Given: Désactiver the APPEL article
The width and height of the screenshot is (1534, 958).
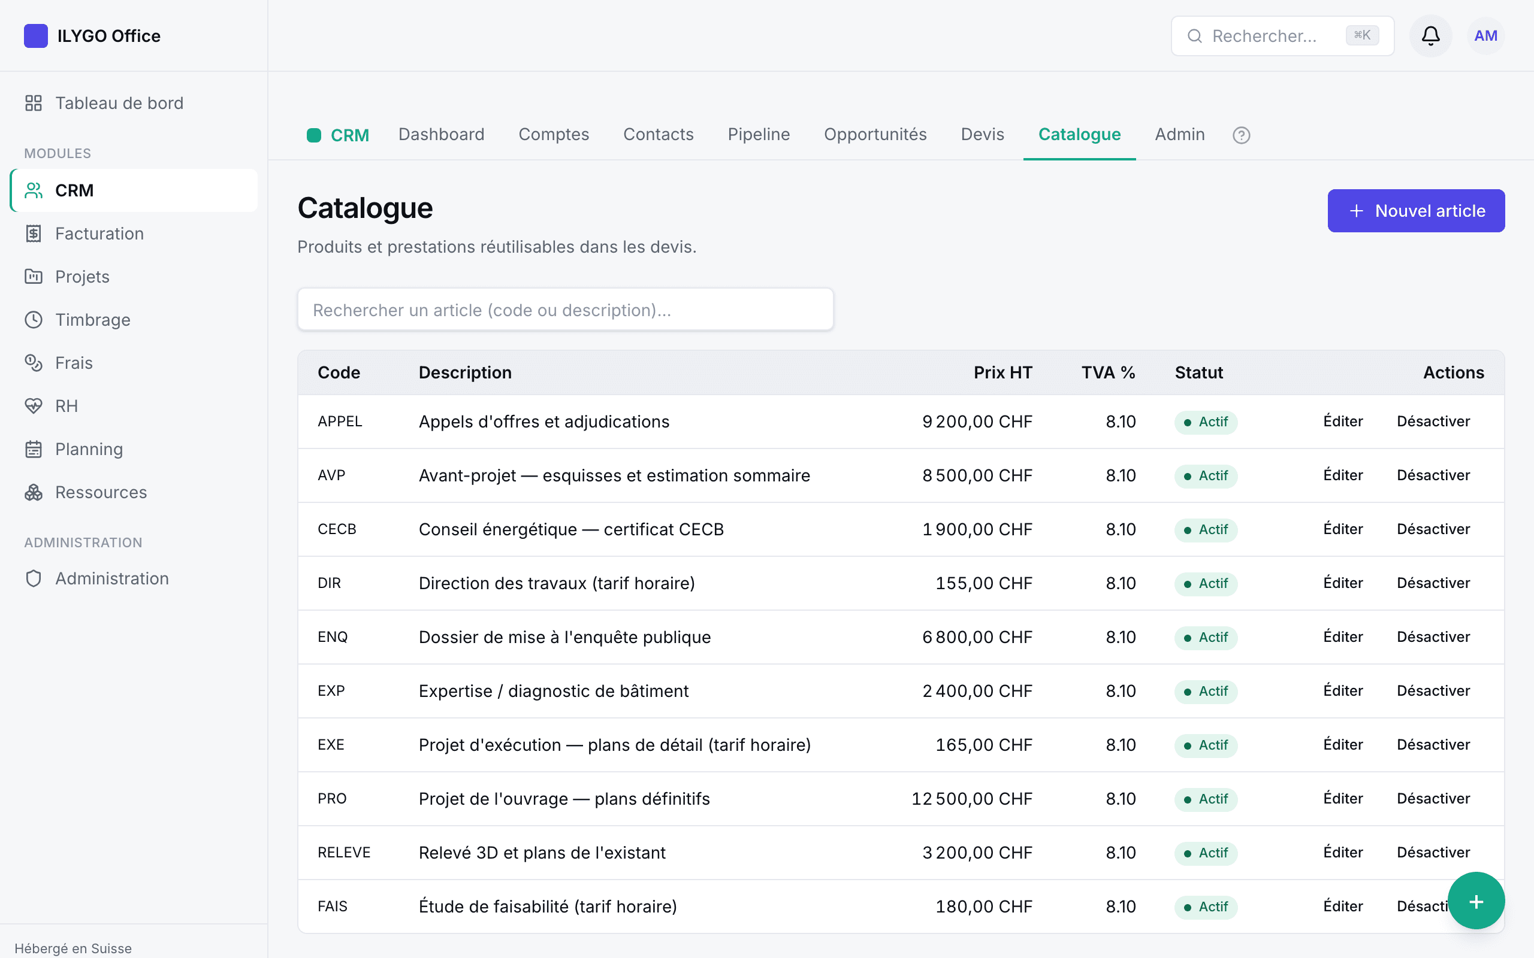Looking at the screenshot, I should pyautogui.click(x=1433, y=422).
